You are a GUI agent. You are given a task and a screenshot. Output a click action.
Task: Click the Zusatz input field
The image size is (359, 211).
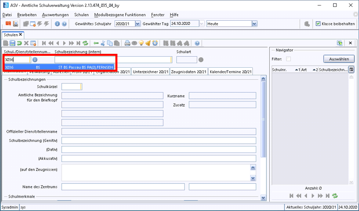pos(222,105)
